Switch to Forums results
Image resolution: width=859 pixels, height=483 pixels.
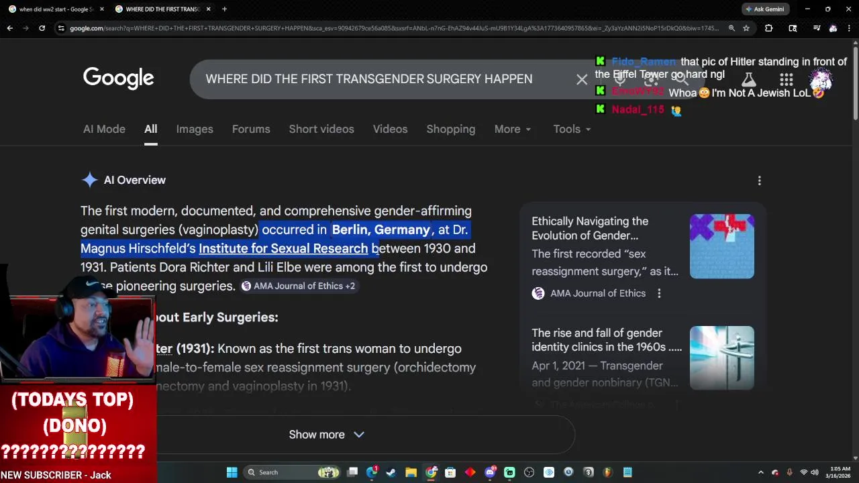pos(251,129)
